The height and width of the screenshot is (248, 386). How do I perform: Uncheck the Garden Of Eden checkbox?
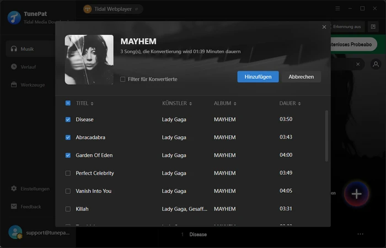[x=68, y=155]
